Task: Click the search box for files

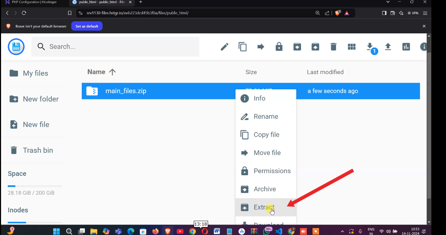Action: [115, 47]
